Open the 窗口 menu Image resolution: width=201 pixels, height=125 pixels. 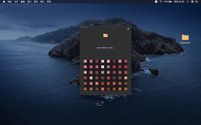click(x=42, y=2)
